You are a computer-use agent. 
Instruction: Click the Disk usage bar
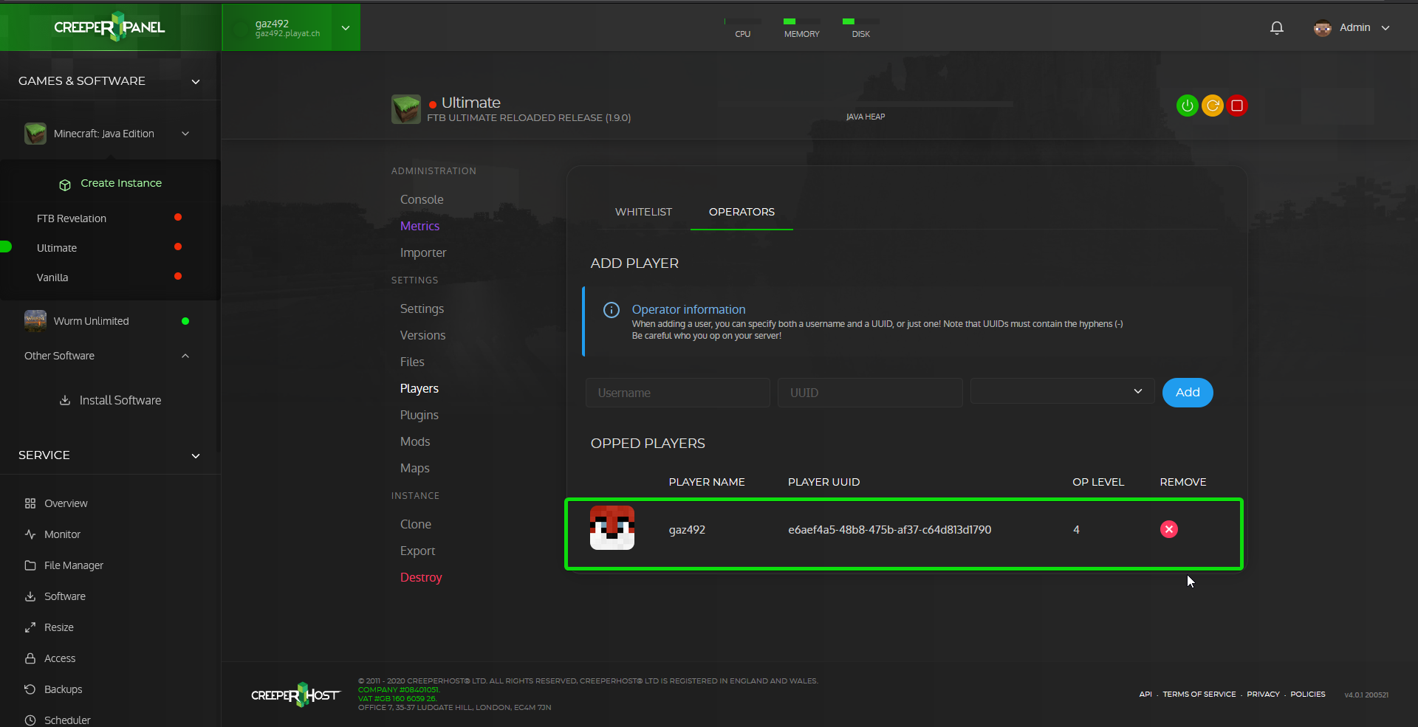[x=860, y=22]
